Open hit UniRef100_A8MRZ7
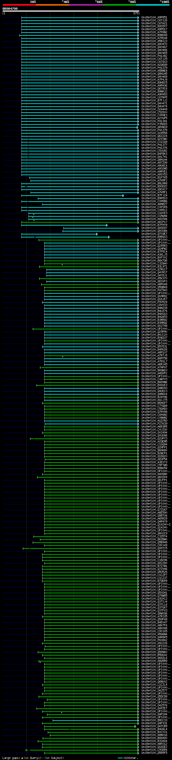Viewport: 172px width, 760px height. tap(154, 204)
